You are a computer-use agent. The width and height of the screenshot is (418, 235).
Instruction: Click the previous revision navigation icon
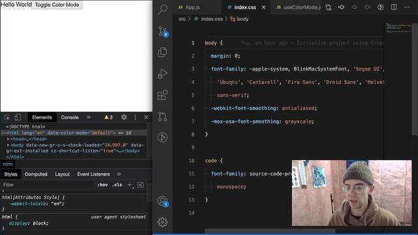click(x=354, y=7)
